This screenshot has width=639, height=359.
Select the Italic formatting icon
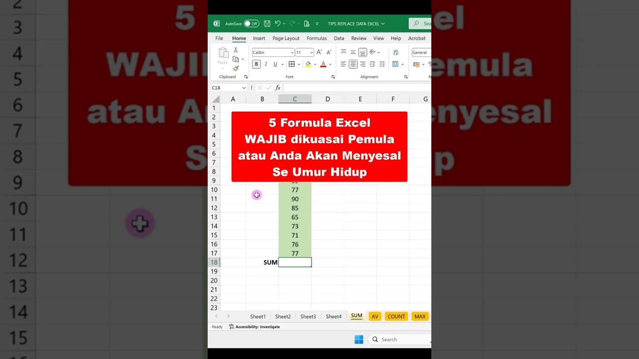coord(266,64)
